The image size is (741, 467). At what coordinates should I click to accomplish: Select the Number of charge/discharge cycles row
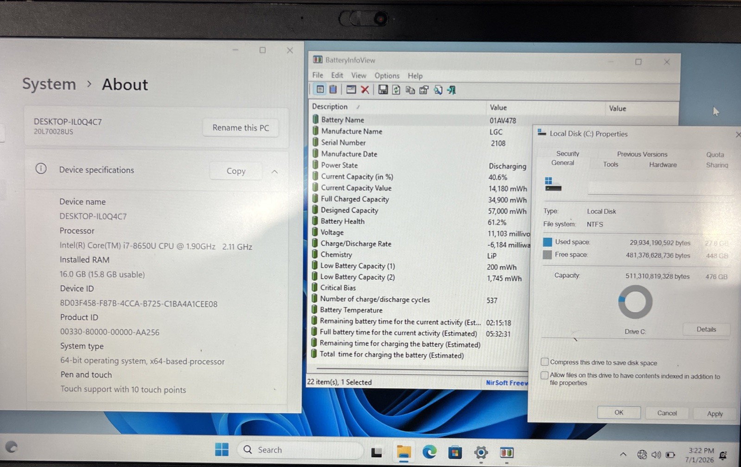tap(419, 299)
